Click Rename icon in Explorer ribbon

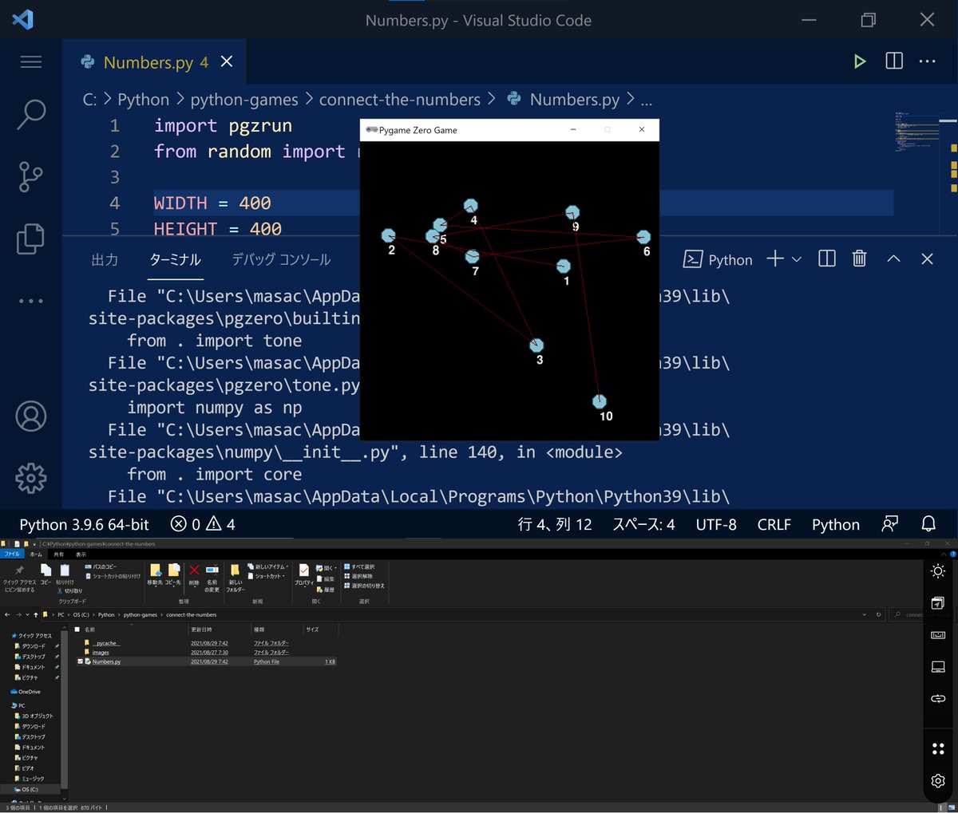212,570
